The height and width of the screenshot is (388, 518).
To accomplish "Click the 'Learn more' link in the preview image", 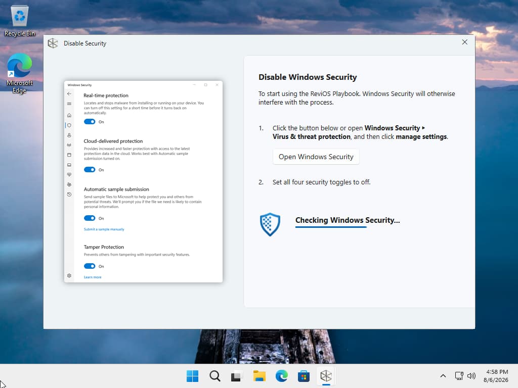I will (x=93, y=277).
